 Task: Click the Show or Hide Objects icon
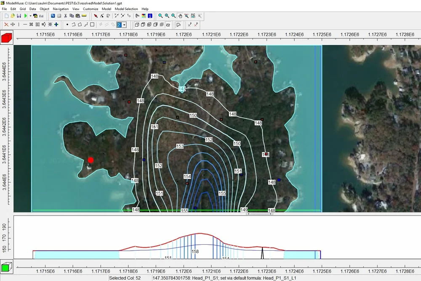pyautogui.click(x=138, y=16)
